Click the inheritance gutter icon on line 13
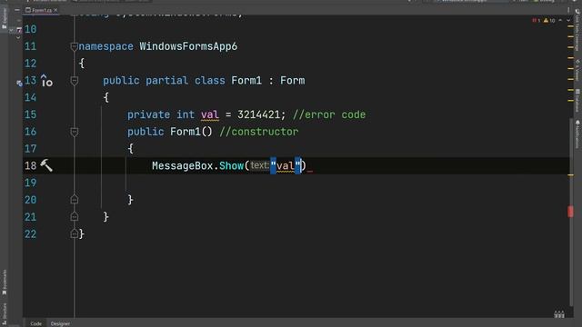 [x=46, y=81]
